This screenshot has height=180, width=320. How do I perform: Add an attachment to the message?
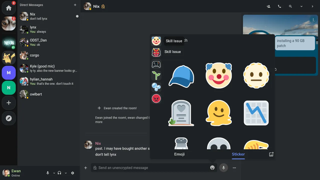pos(85,168)
